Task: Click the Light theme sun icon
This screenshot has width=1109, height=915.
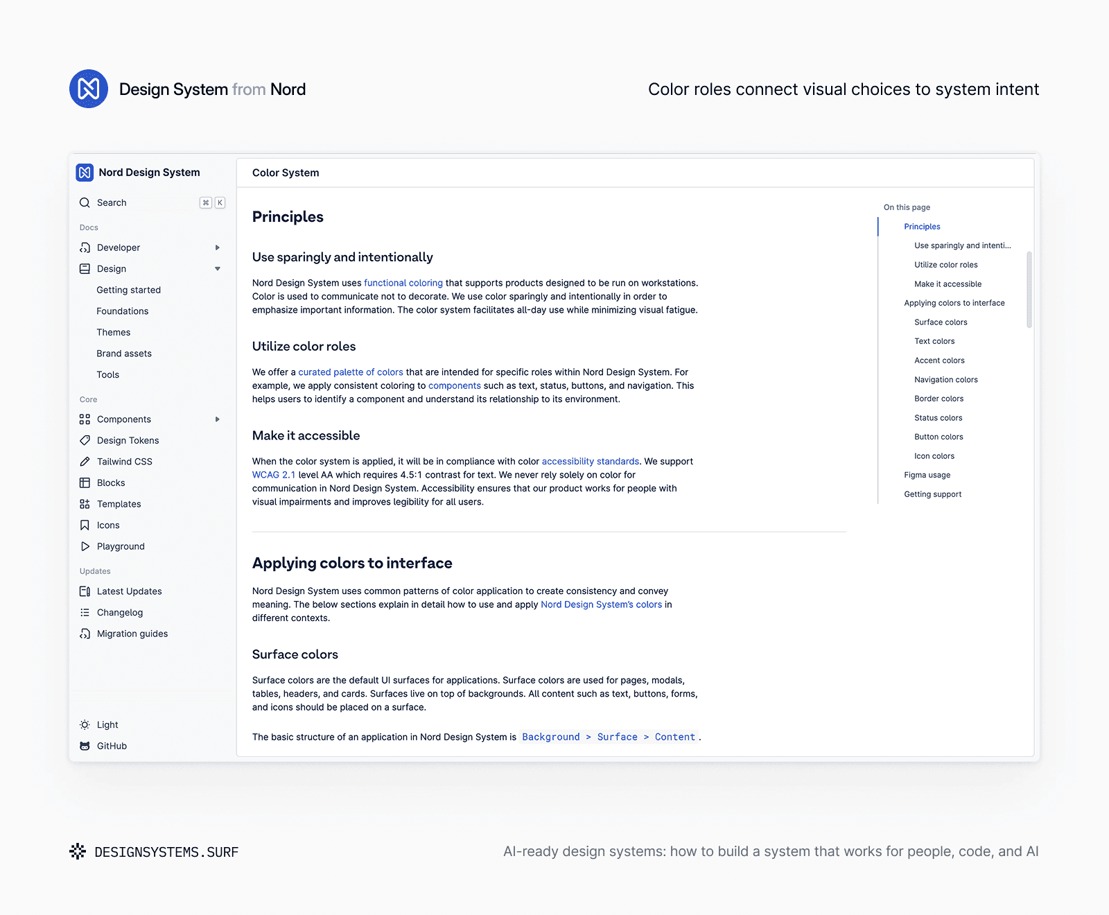Action: click(85, 725)
